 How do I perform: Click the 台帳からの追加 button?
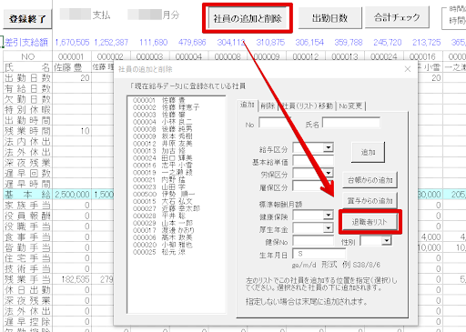point(370,180)
